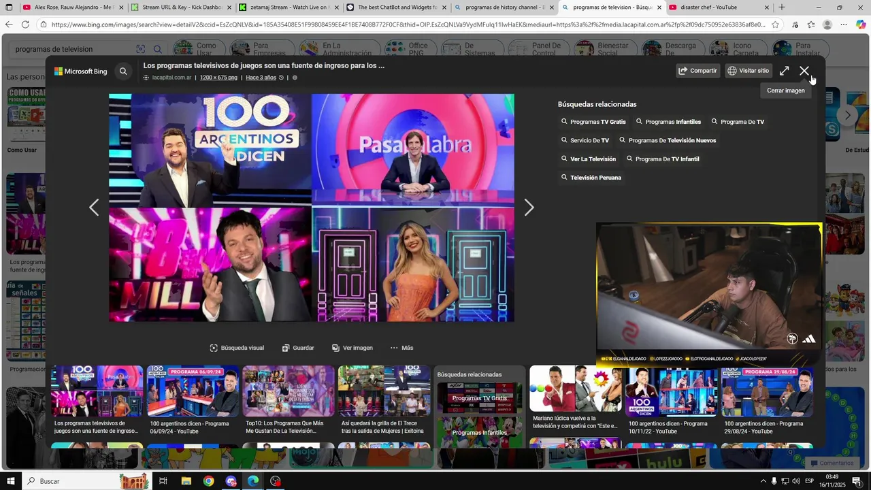Click the magnifier icon in the search box

pyautogui.click(x=157, y=49)
